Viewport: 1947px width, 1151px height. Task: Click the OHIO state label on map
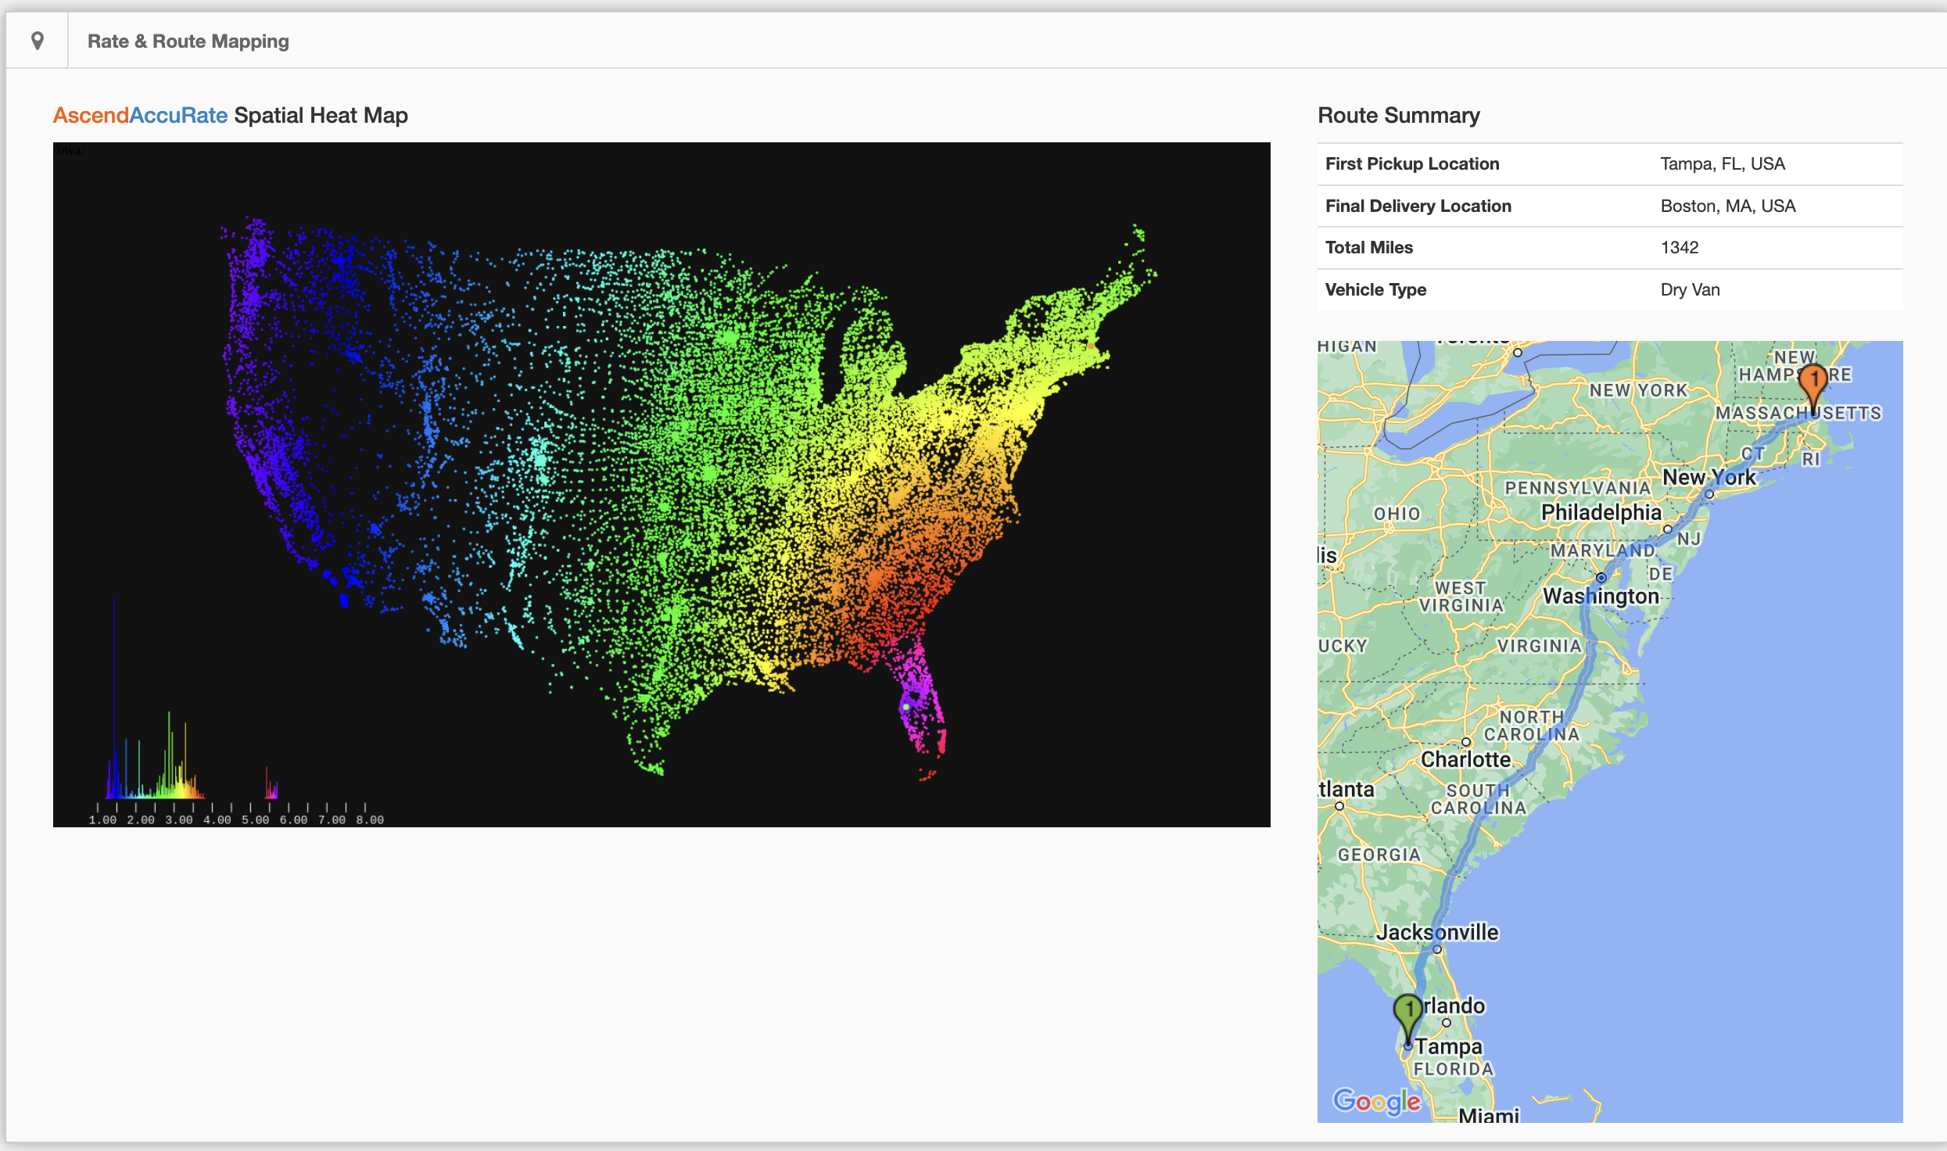1397,514
